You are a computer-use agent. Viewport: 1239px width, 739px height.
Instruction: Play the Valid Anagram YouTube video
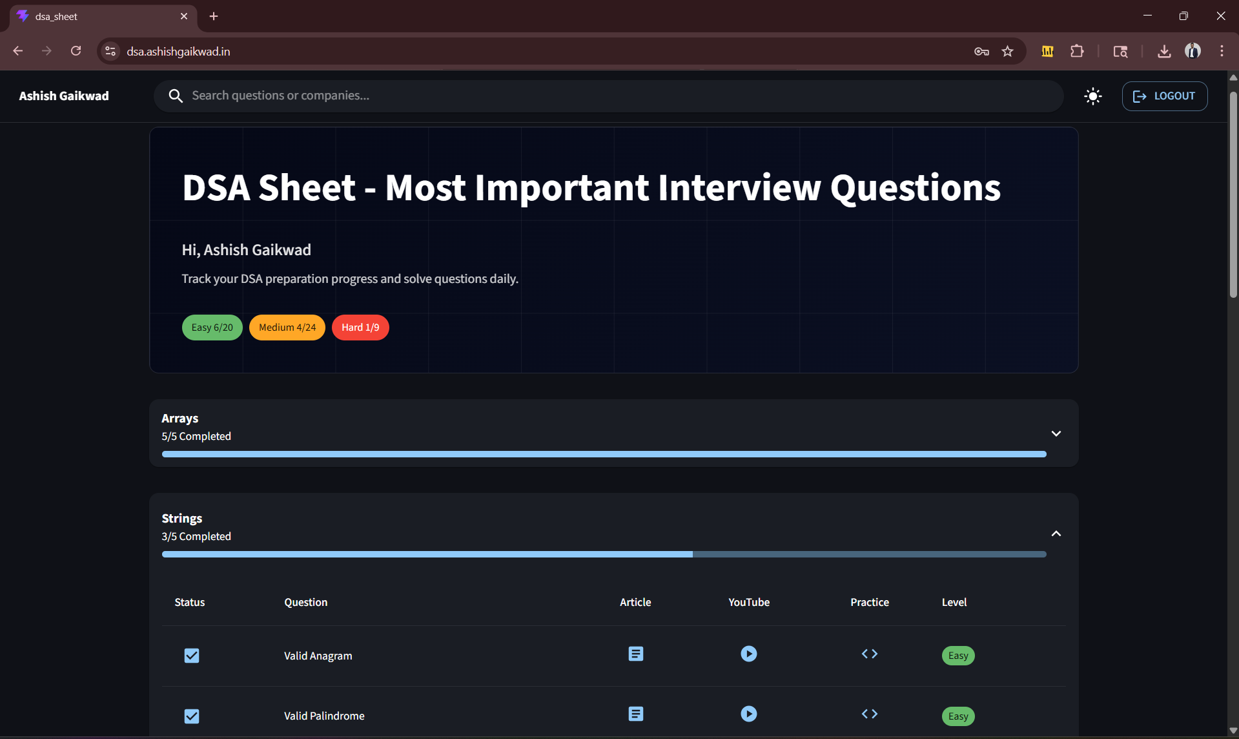coord(748,654)
